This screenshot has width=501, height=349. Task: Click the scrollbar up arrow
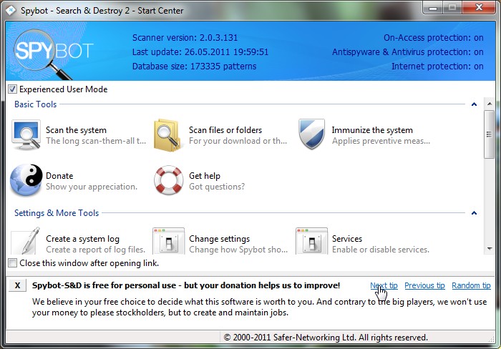(489, 104)
